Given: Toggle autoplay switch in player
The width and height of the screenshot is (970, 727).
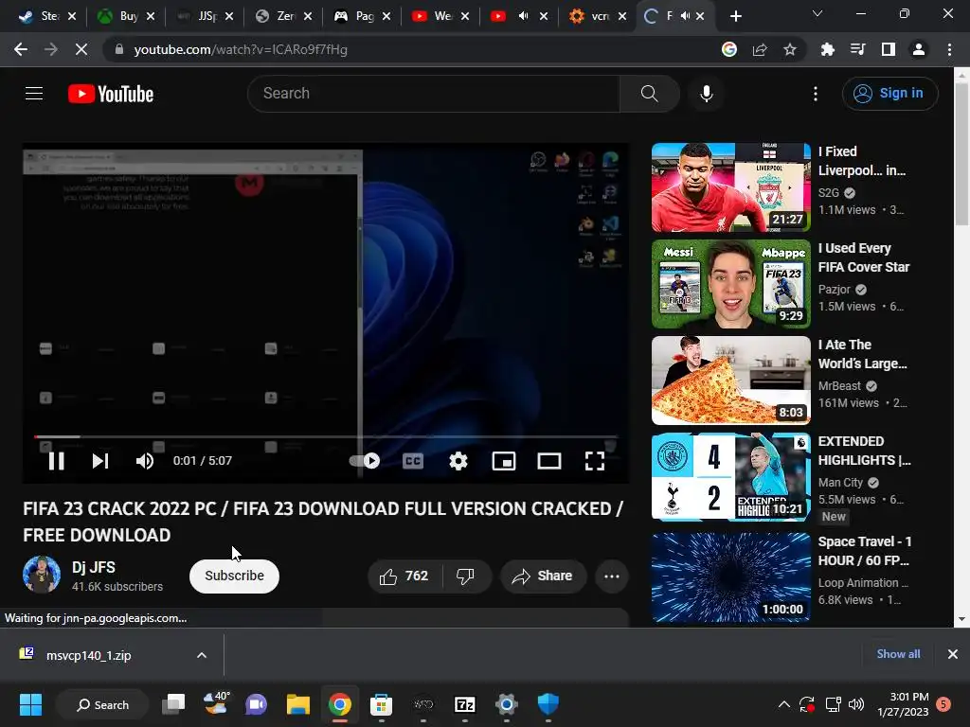Looking at the screenshot, I should click(365, 461).
